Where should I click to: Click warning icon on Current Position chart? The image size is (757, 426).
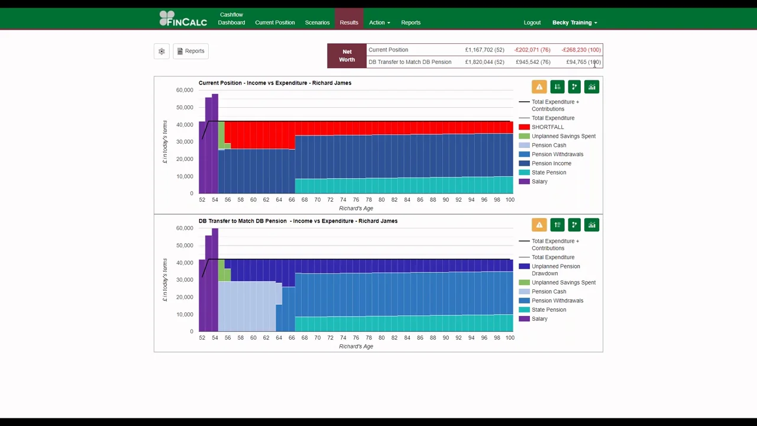point(539,88)
